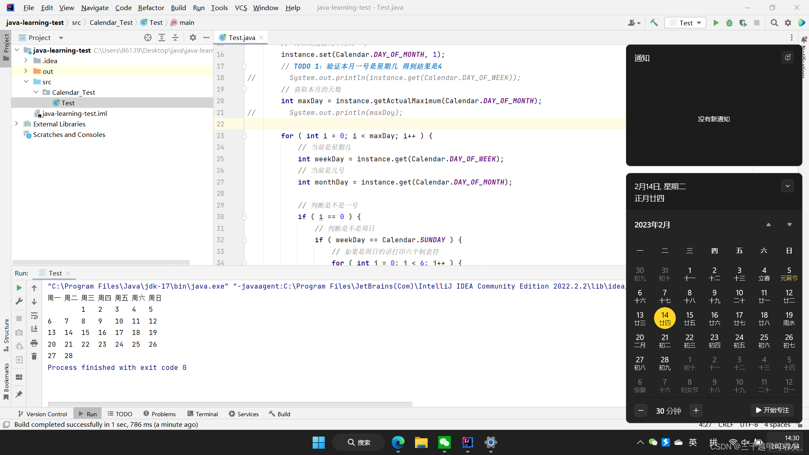Fold the for loop at line 23
The width and height of the screenshot is (809, 455).
244,136
